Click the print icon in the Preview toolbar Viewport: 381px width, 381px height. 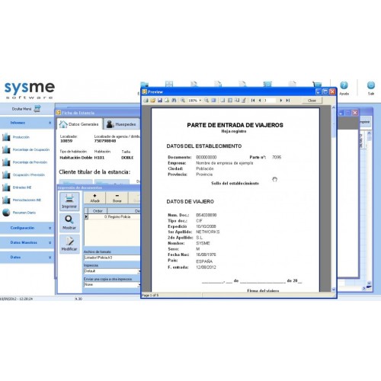click(146, 101)
